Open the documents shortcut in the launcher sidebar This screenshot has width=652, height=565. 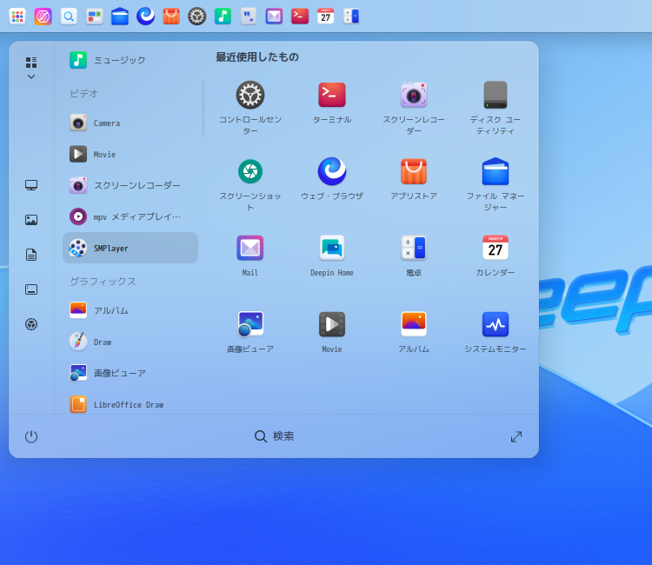(x=31, y=255)
